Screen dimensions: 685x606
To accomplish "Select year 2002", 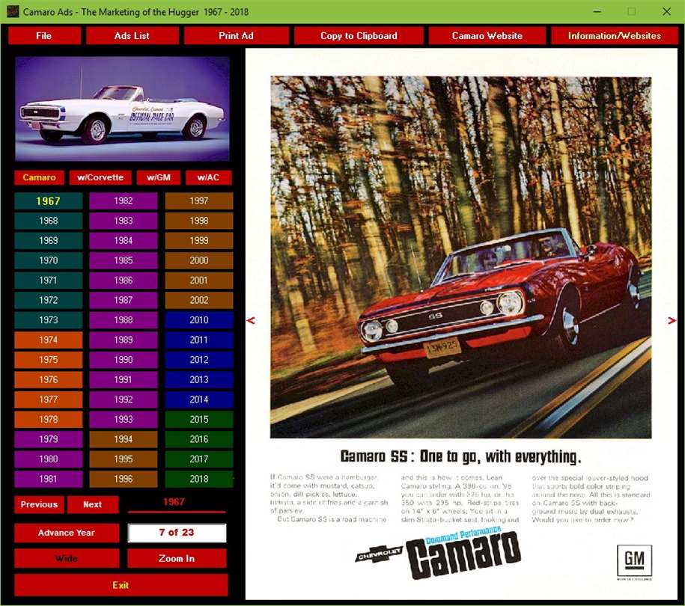I will pos(199,300).
